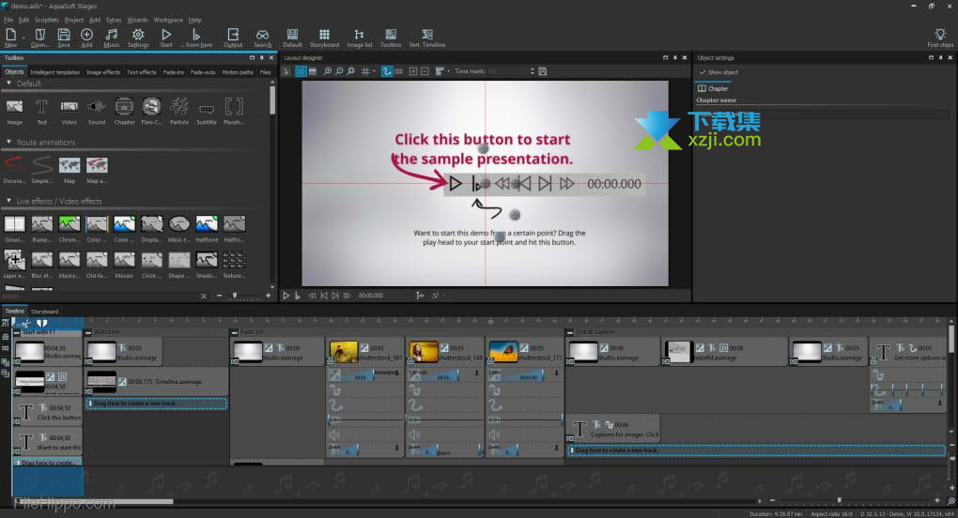The height and width of the screenshot is (518, 958).
Task: Switch to Image effects tab in Toolbox
Action: pos(103,72)
